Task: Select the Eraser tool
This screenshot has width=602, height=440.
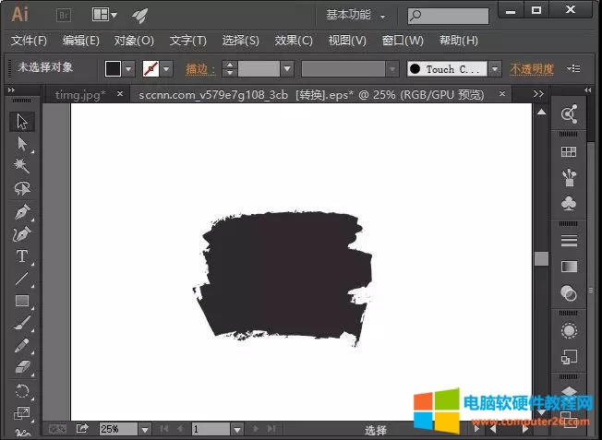Action: [x=22, y=368]
